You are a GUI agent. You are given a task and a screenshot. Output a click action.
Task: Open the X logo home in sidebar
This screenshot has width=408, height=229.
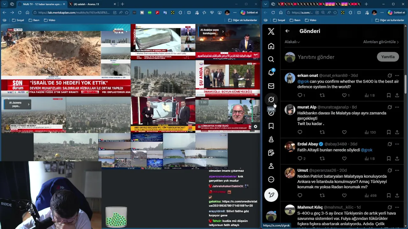[271, 31]
